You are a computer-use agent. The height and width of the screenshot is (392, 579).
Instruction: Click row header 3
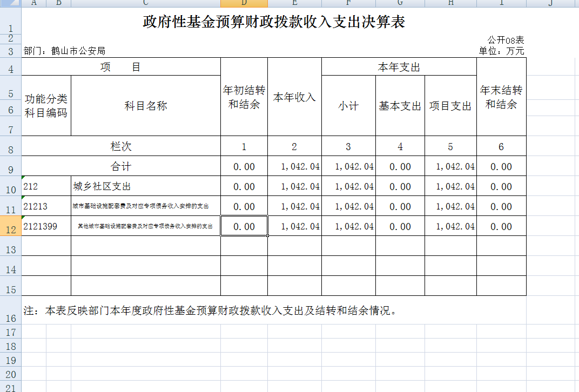[11, 51]
